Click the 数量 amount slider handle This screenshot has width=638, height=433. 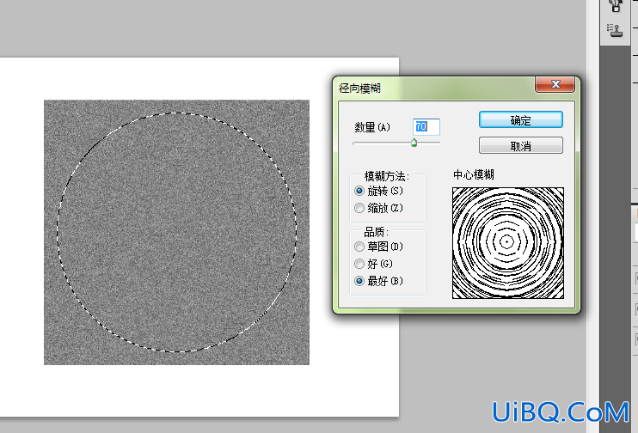point(414,143)
